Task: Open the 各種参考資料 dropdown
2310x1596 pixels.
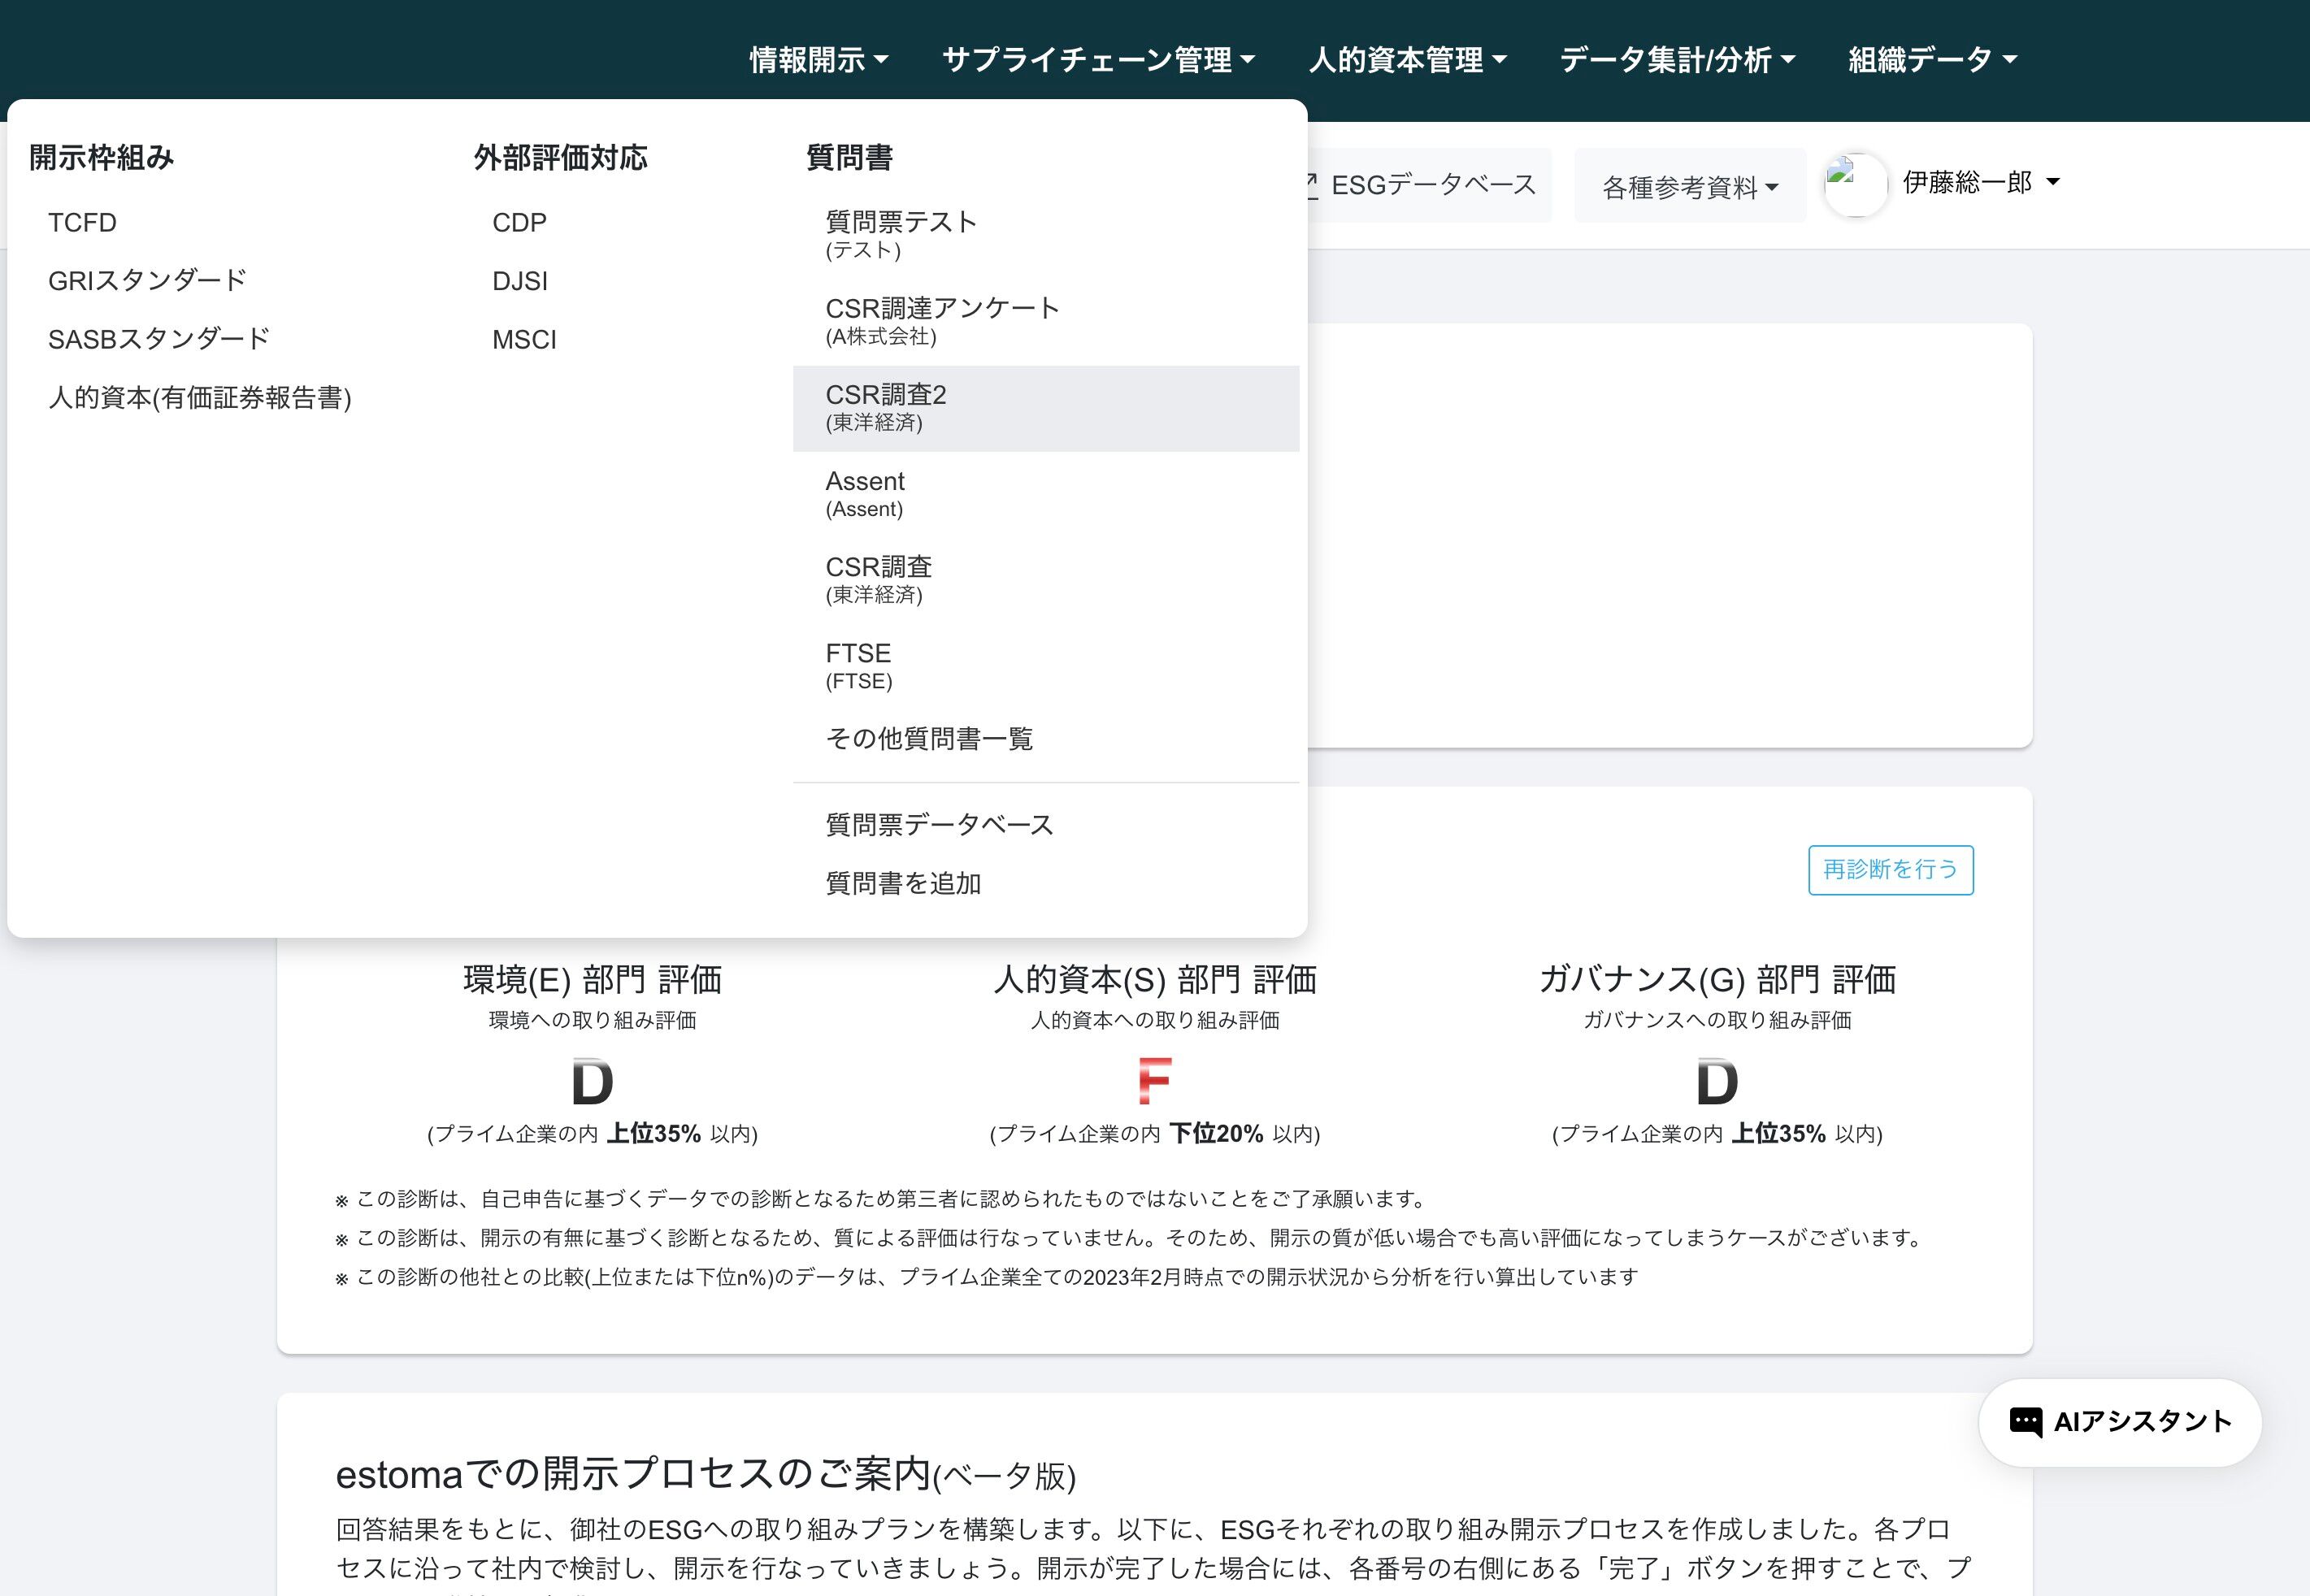Action: [x=1690, y=187]
